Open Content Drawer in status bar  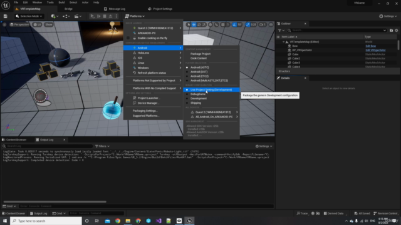[14, 213]
